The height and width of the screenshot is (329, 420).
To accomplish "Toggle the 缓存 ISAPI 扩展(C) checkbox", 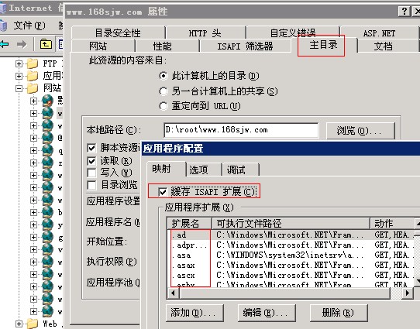I will click(x=163, y=192).
